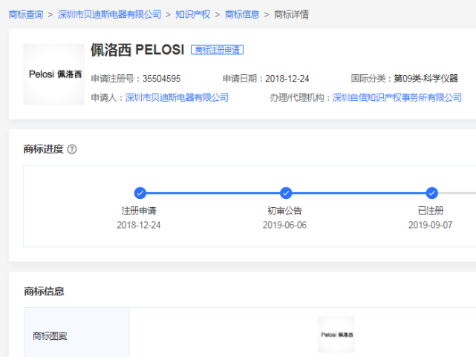This screenshot has width=476, height=357.
Task: Open applicant link 深圳市贝迪斯电器有限公司
Action: pos(177,97)
